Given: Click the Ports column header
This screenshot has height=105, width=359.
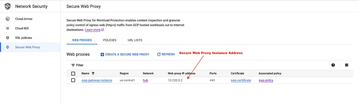Looking at the screenshot, I should [x=213, y=73].
